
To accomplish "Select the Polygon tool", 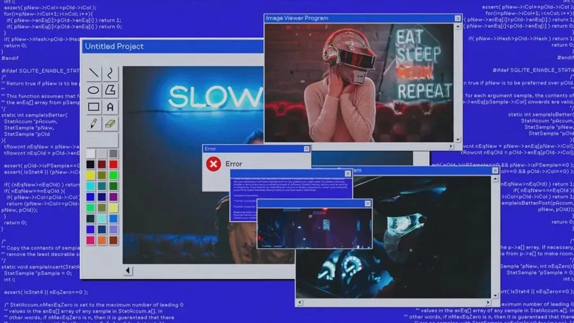I will [x=111, y=90].
